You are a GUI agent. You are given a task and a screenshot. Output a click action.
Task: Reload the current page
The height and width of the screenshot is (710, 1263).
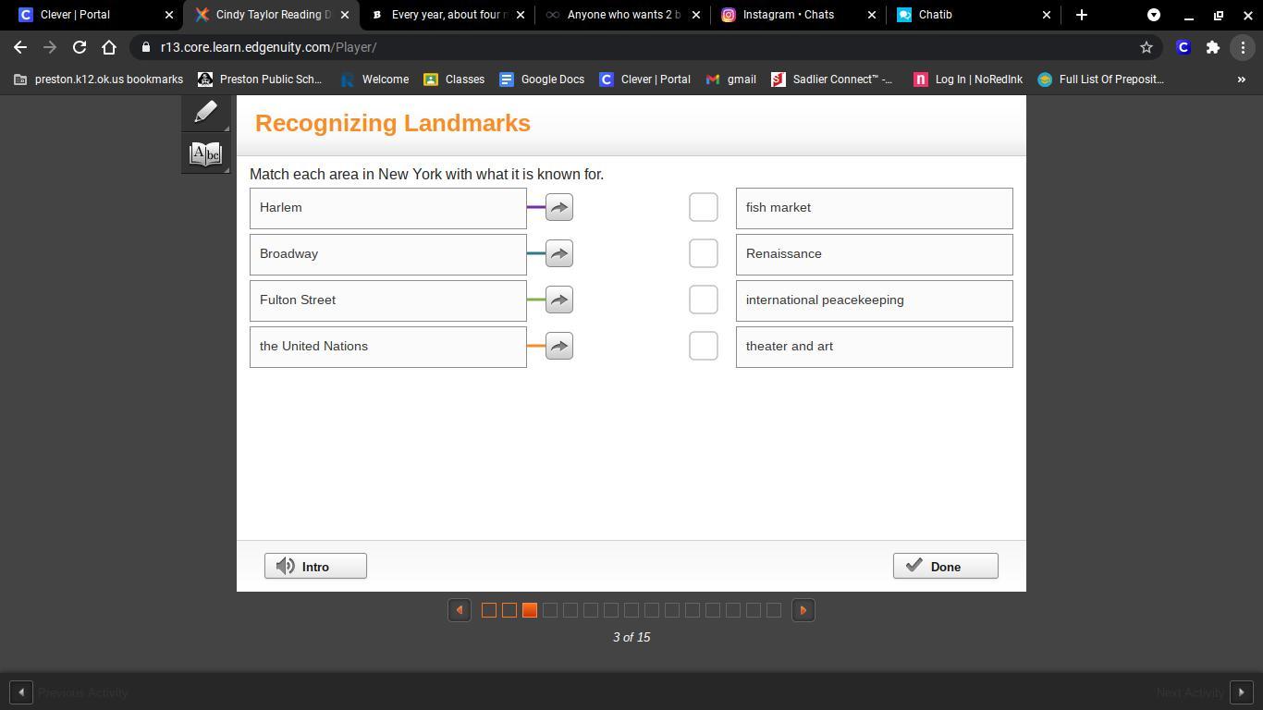[80, 47]
